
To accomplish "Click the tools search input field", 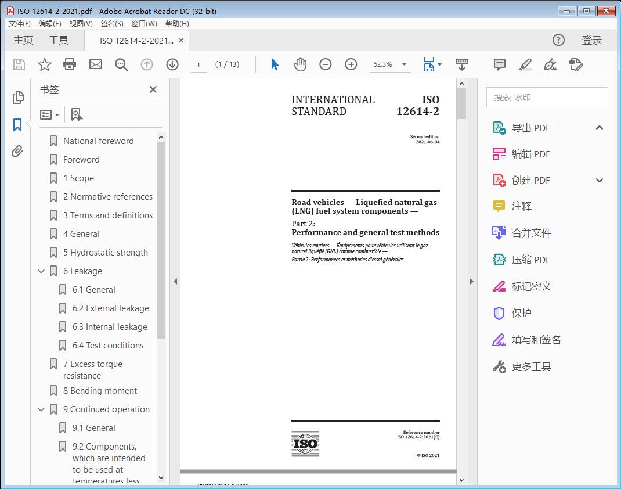I will [547, 98].
